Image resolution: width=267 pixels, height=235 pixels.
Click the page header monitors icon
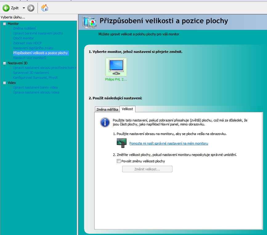click(x=90, y=22)
